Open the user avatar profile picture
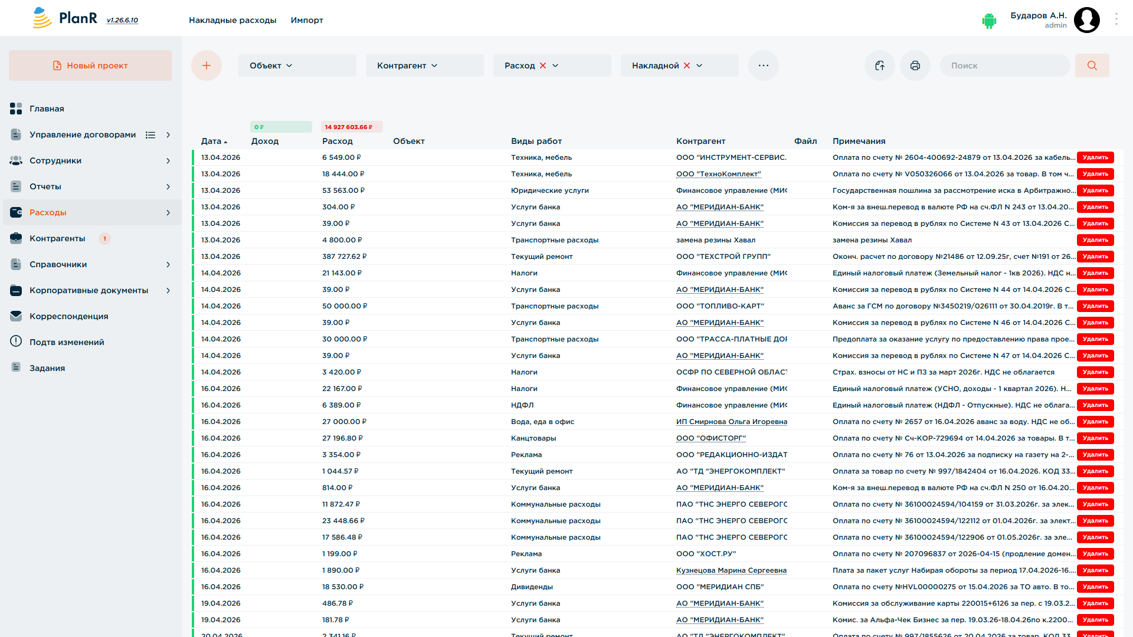 point(1087,20)
